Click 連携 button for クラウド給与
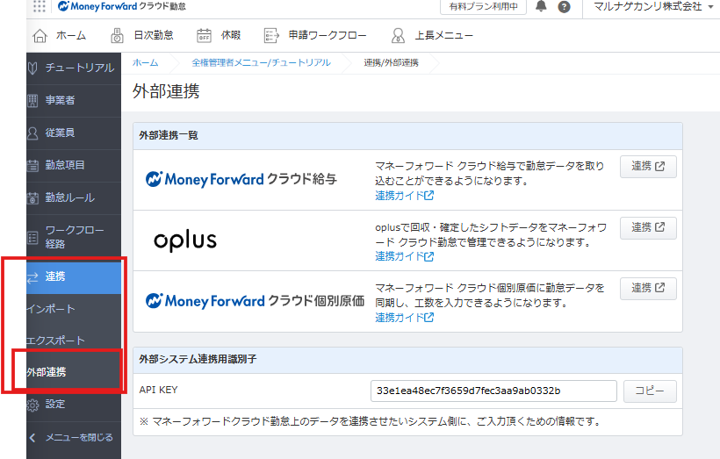 (x=648, y=167)
